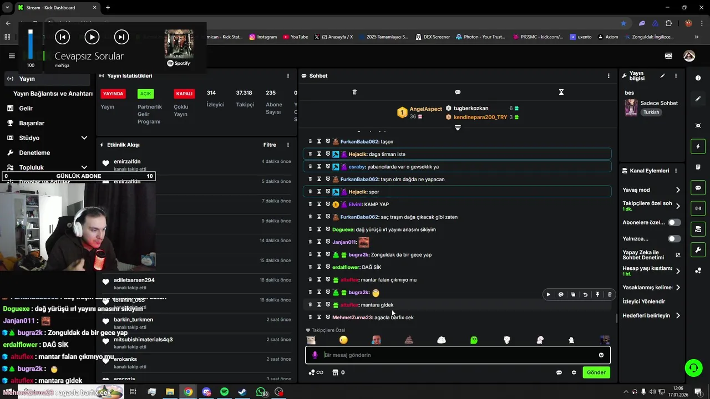The width and height of the screenshot is (710, 399).
Task: Select Yayın Bağlantısı ve Anahtarı menu item
Action: click(53, 94)
